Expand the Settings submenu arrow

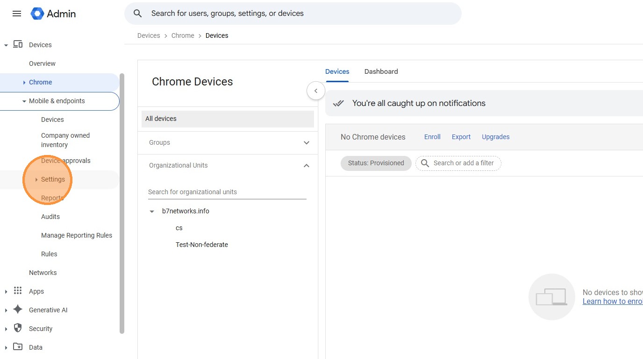(36, 180)
